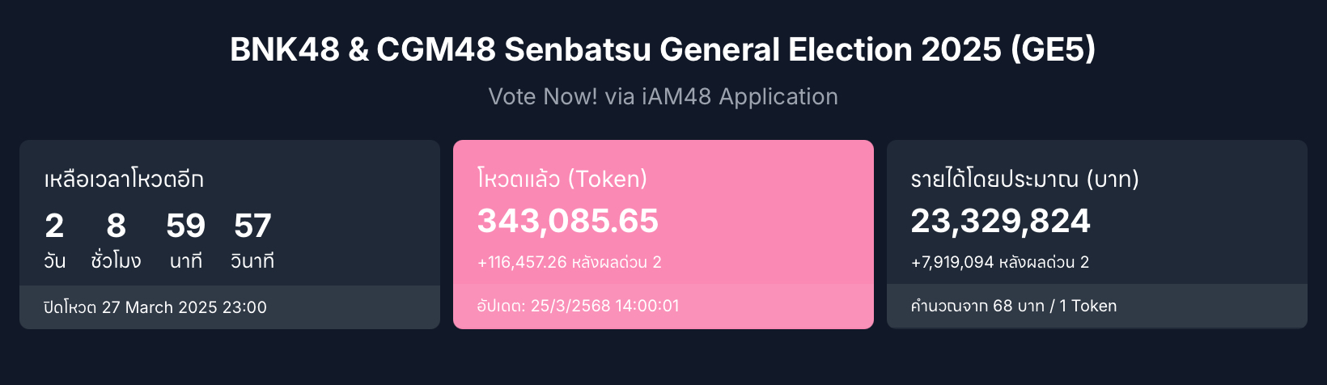Screen dimensions: 1327x385
Task: Click the General Election 2025 (GE5) page title
Action: (x=663, y=50)
